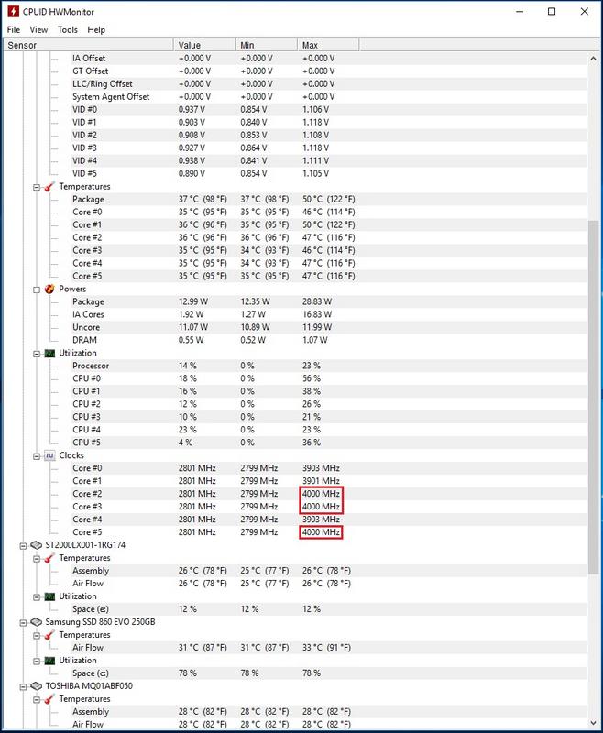Maximize the HWMonitor window
Screen dimensions: 603x733
coord(552,12)
